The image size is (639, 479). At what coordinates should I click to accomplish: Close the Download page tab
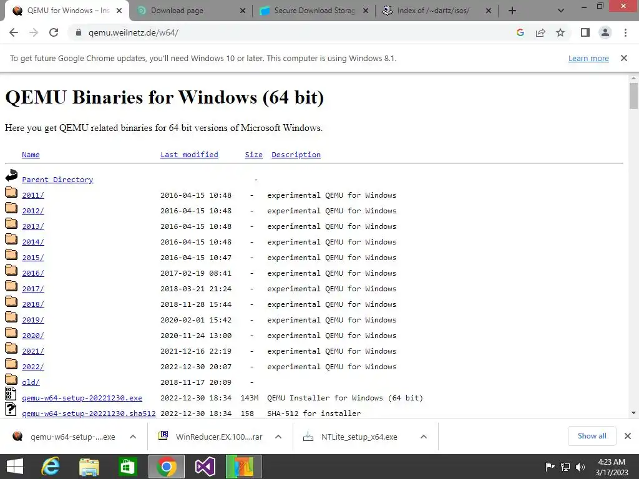(x=243, y=11)
